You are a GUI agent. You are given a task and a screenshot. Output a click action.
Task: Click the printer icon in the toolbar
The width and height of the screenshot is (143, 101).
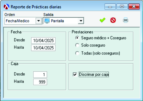click(x=125, y=20)
